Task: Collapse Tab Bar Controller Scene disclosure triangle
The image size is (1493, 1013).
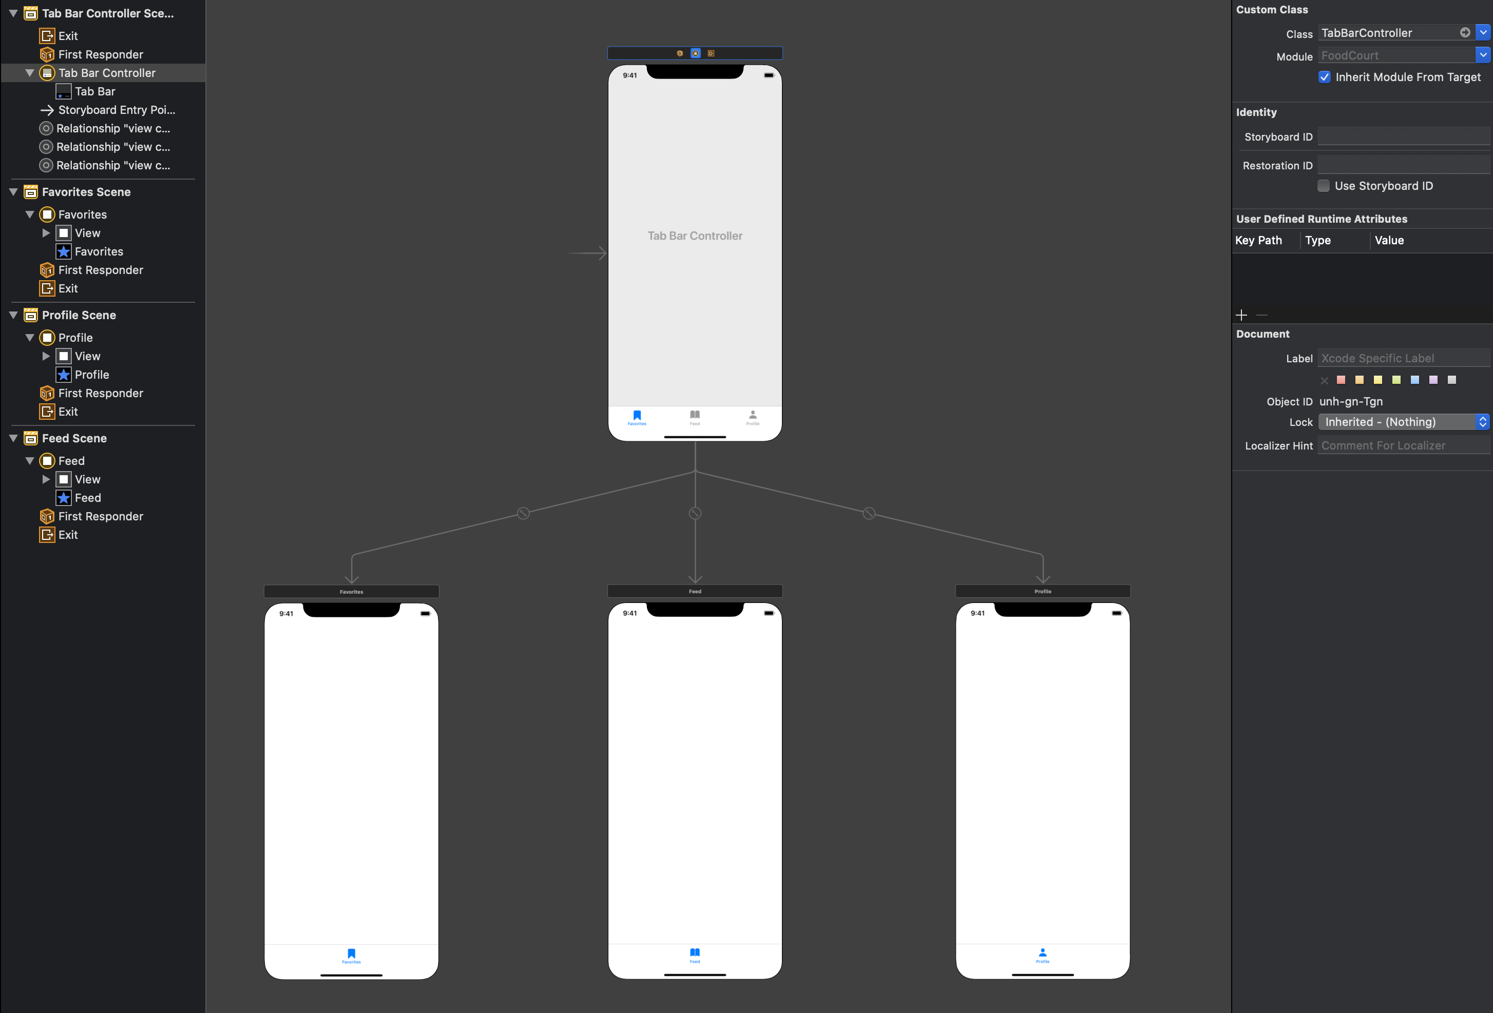Action: click(x=13, y=13)
